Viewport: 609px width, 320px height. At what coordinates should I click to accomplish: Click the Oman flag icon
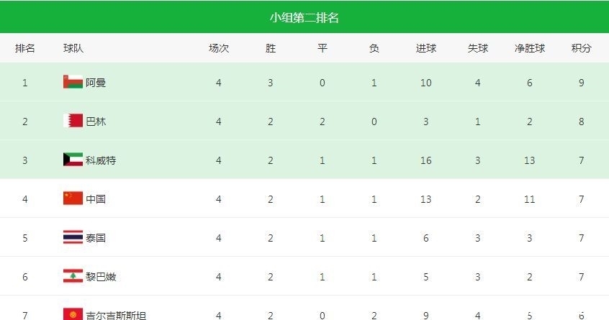pyautogui.click(x=73, y=81)
